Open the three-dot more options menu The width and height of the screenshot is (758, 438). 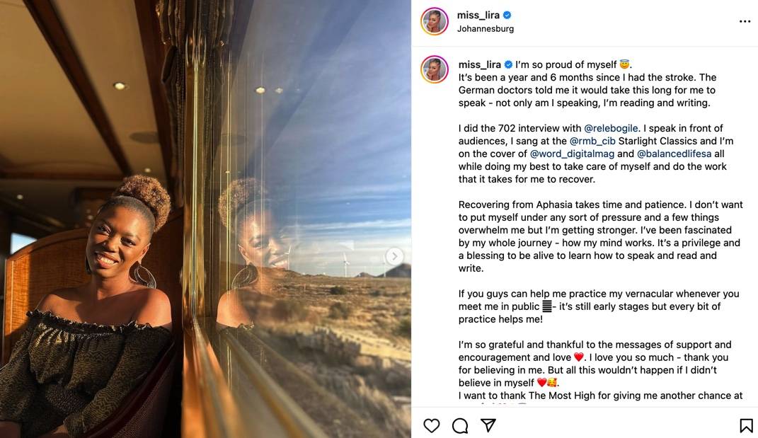pos(745,21)
